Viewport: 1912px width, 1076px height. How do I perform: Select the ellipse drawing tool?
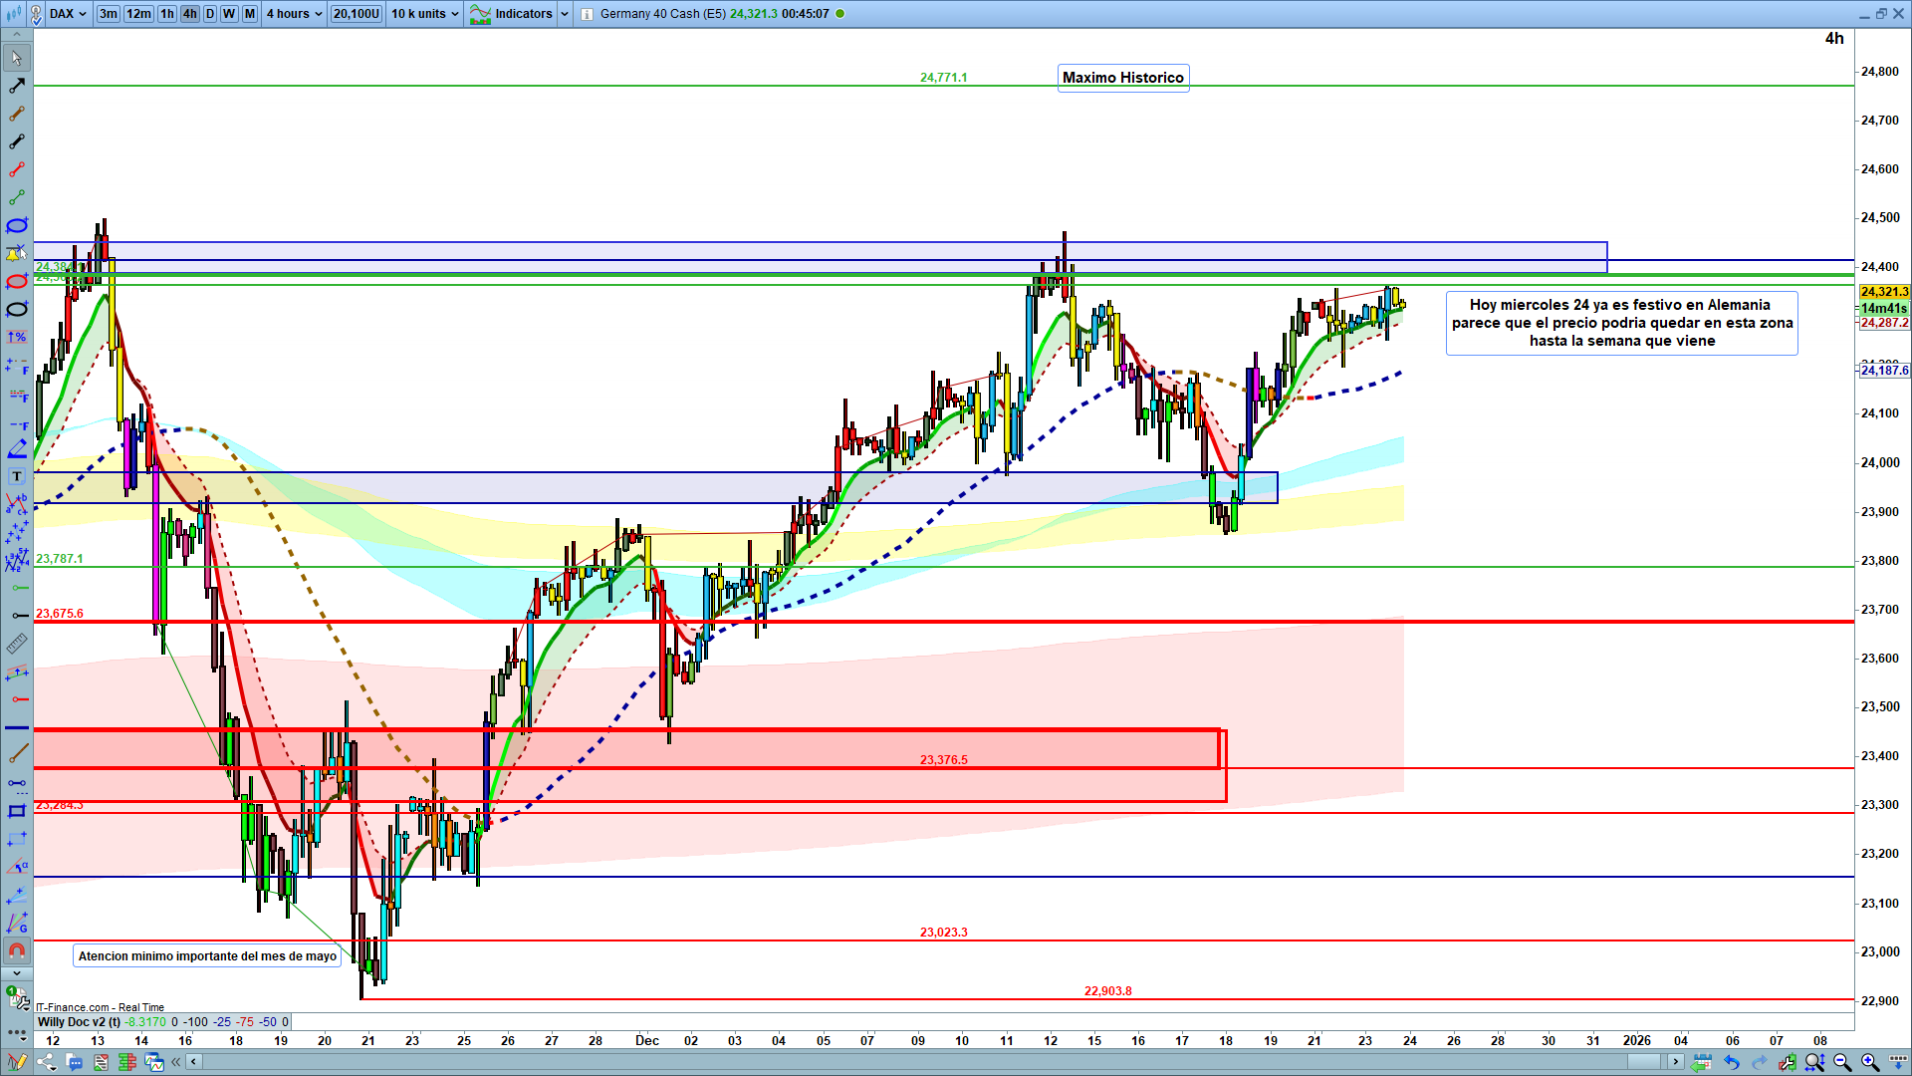pyautogui.click(x=17, y=225)
